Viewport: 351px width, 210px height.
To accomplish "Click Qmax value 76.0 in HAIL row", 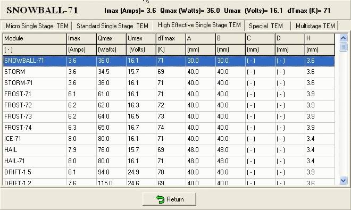I will pos(104,150).
